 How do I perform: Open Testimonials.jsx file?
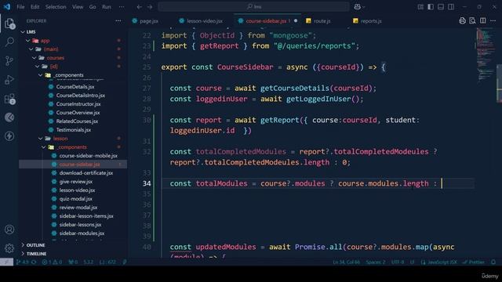pos(73,130)
